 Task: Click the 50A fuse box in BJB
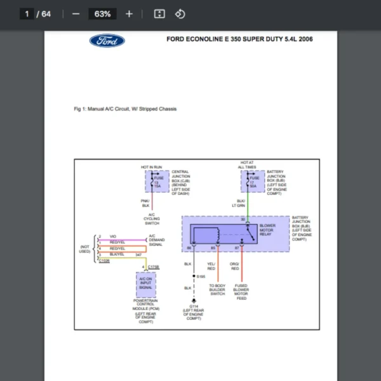(x=253, y=181)
